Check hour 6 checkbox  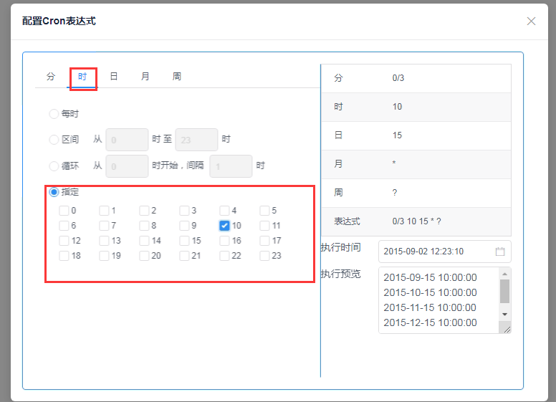click(64, 226)
